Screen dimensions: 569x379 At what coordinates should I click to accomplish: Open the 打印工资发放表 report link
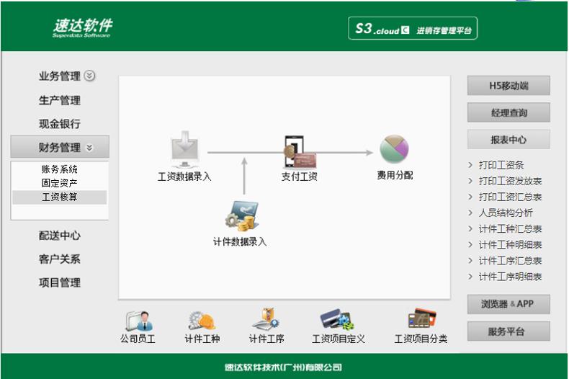pyautogui.click(x=510, y=181)
